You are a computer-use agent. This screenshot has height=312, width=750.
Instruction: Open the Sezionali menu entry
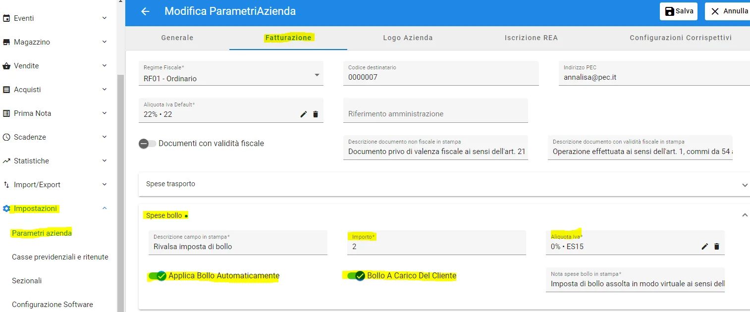point(27,281)
